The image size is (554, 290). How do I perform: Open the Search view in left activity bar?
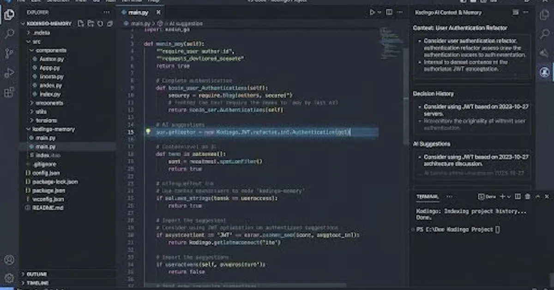pyautogui.click(x=9, y=34)
